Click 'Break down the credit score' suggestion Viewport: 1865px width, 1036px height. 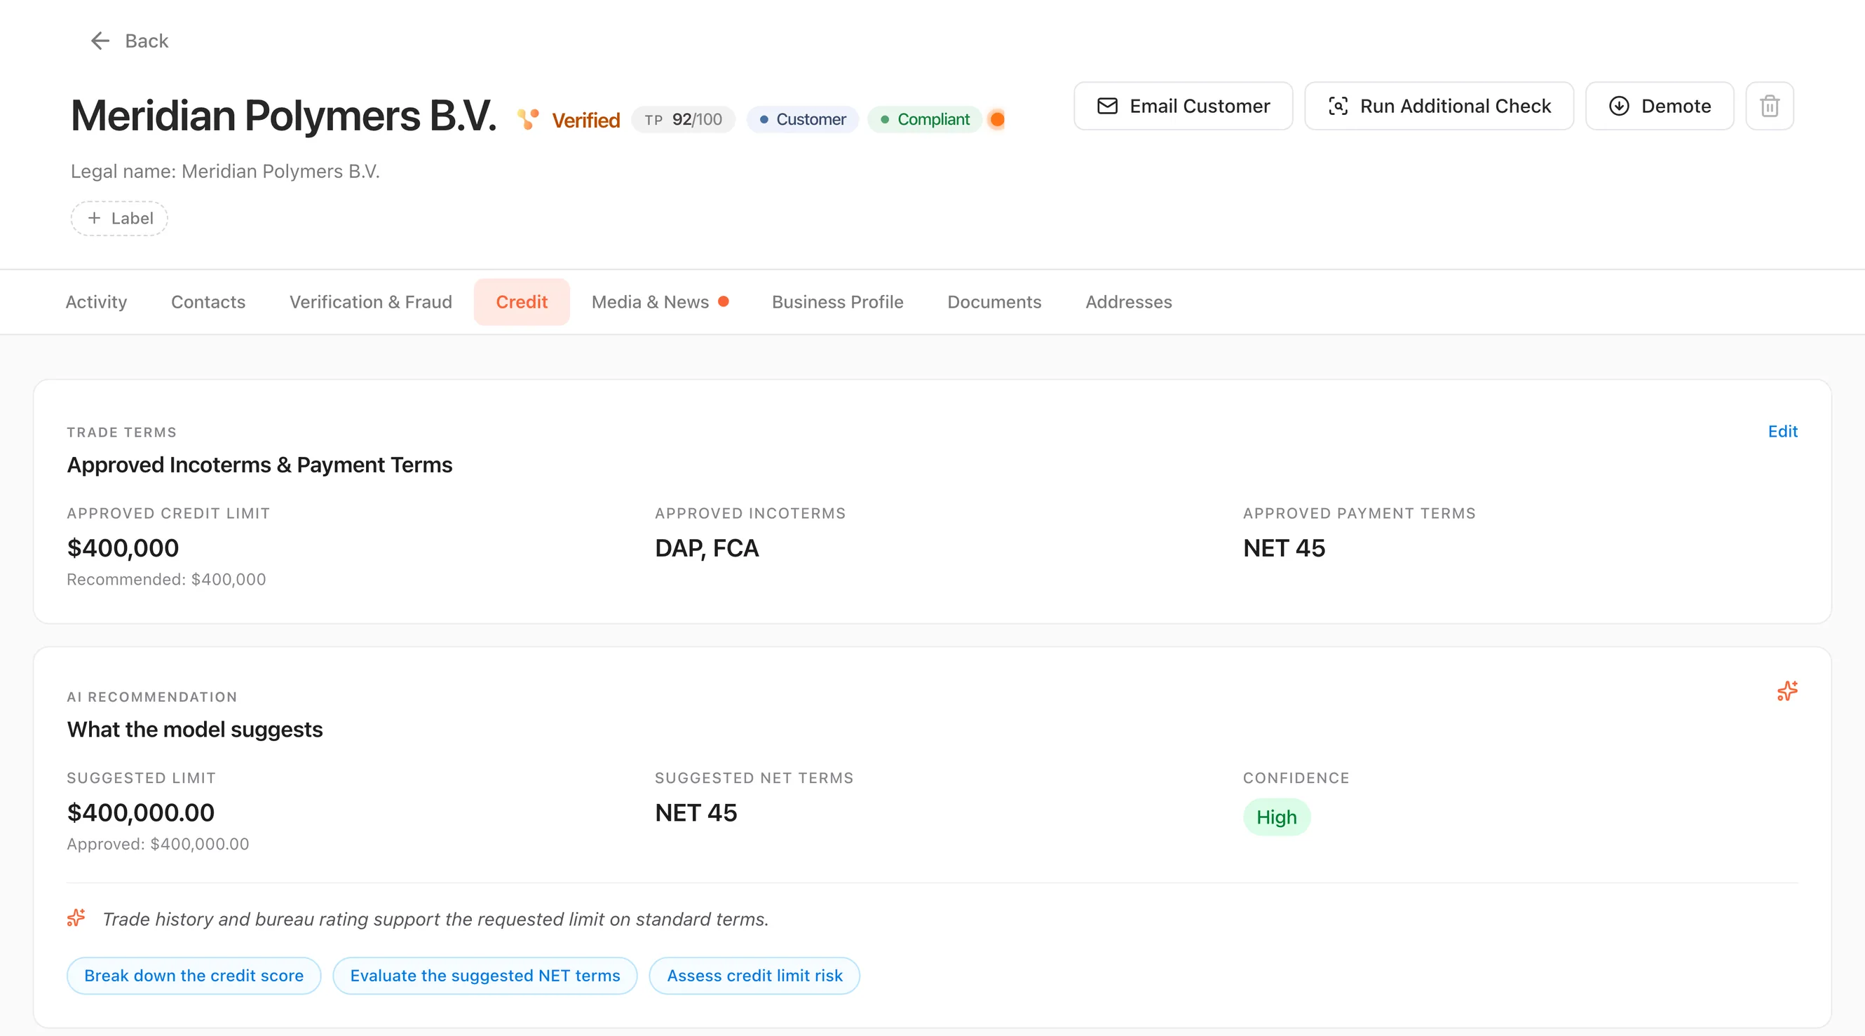tap(194, 975)
